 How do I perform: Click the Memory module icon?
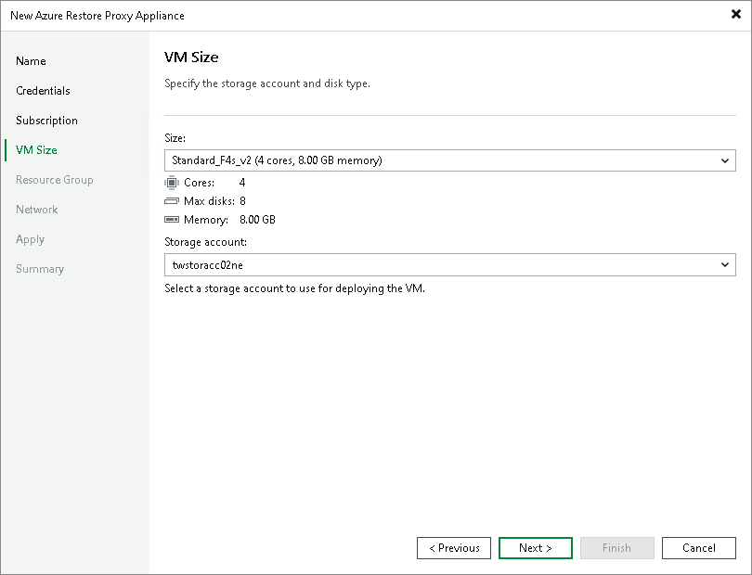coord(171,220)
